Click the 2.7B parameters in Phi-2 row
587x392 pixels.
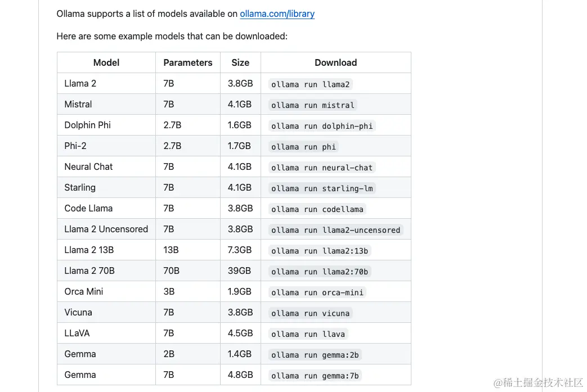point(172,146)
